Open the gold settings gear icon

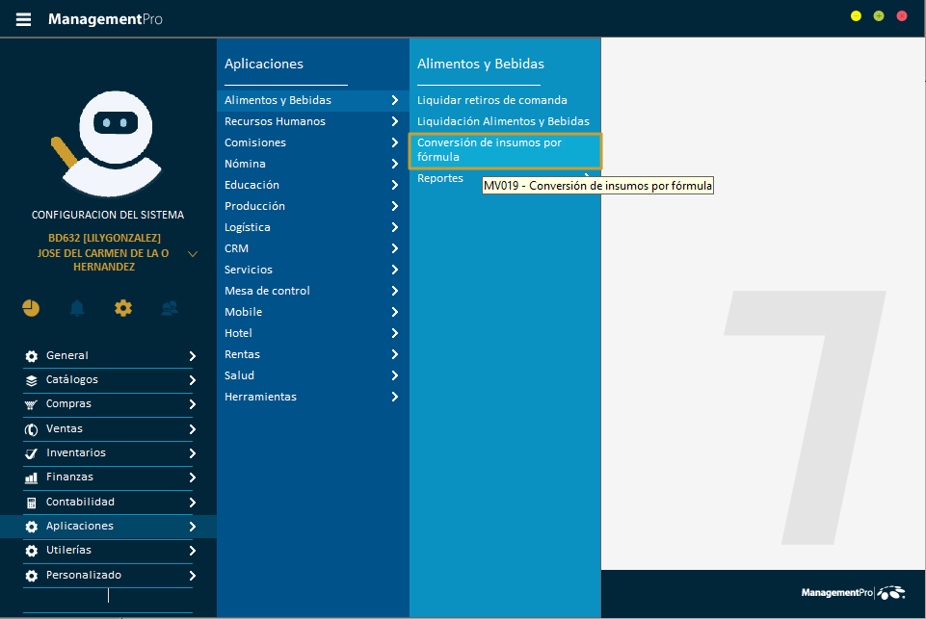(x=122, y=308)
